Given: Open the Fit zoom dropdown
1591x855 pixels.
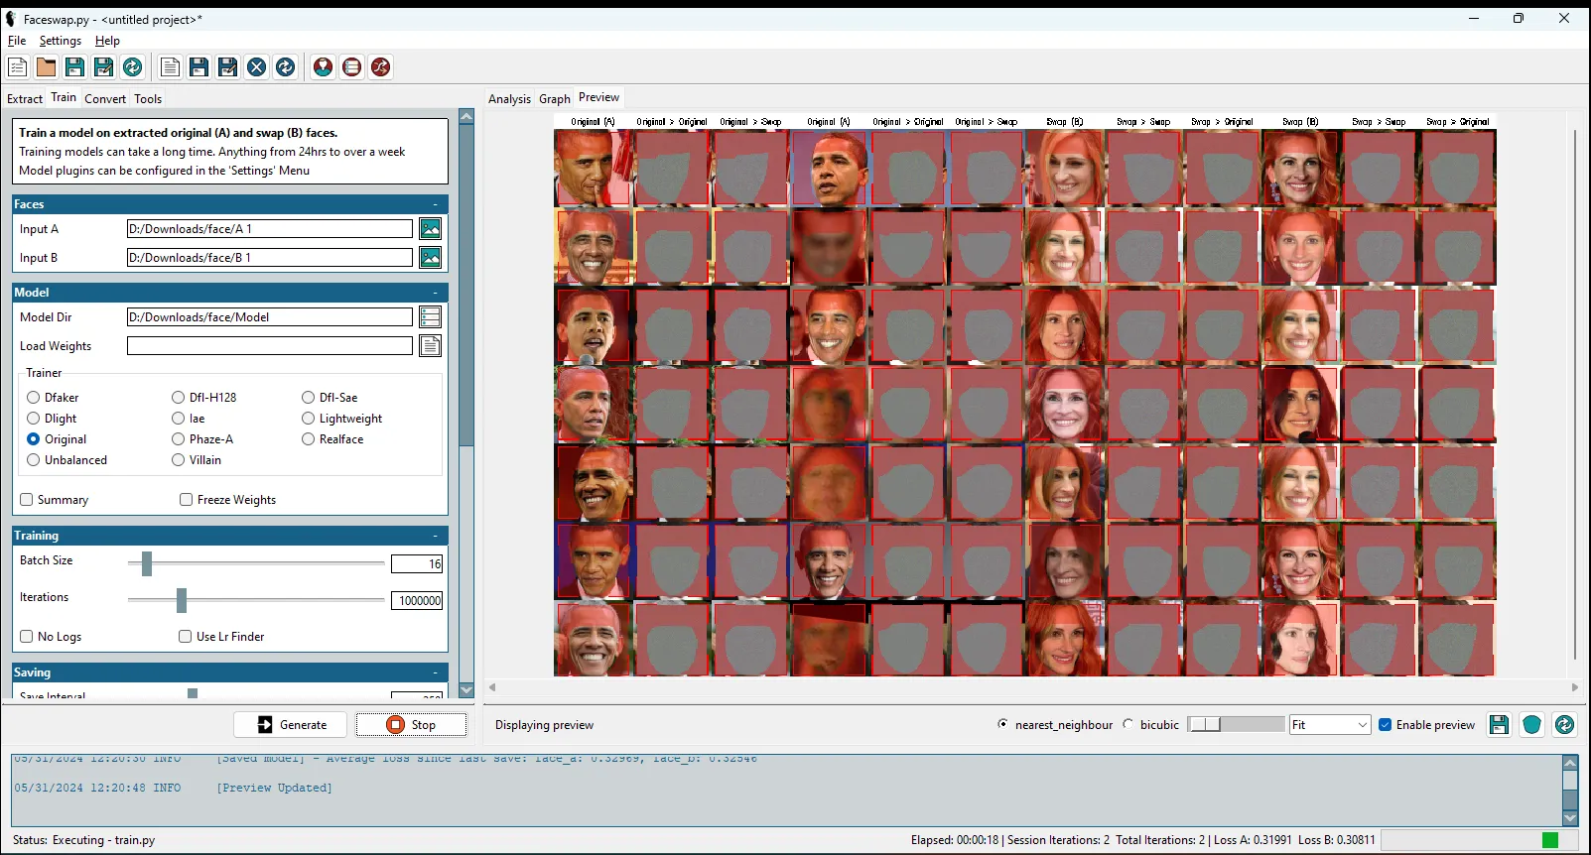Looking at the screenshot, I should [1329, 725].
